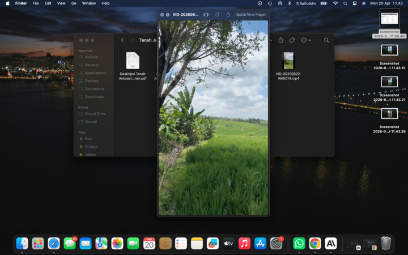The height and width of the screenshot is (255, 408).
Task: Open the Go menu in menu bar
Action: 74,3
